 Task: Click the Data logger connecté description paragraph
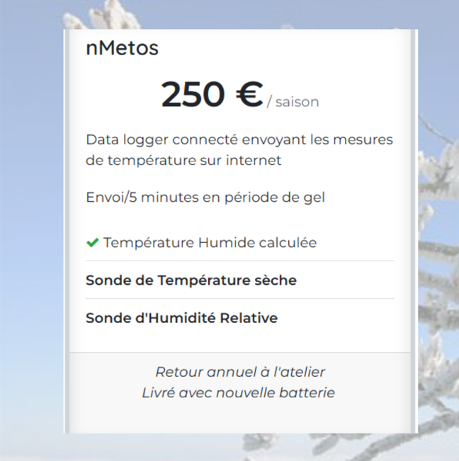239,150
